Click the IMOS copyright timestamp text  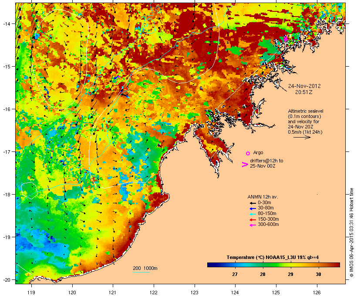coord(351,232)
